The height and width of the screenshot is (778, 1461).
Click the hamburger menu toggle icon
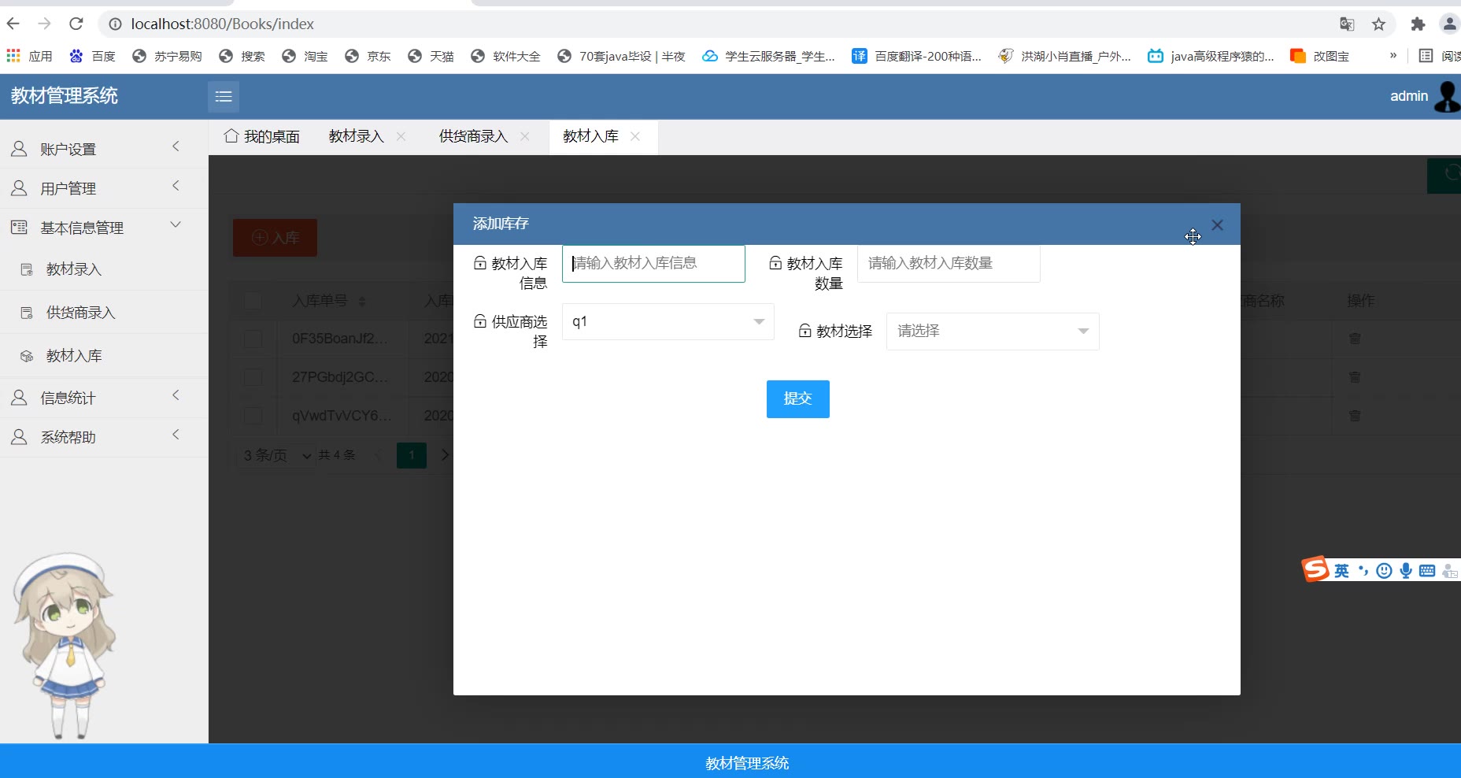click(224, 96)
